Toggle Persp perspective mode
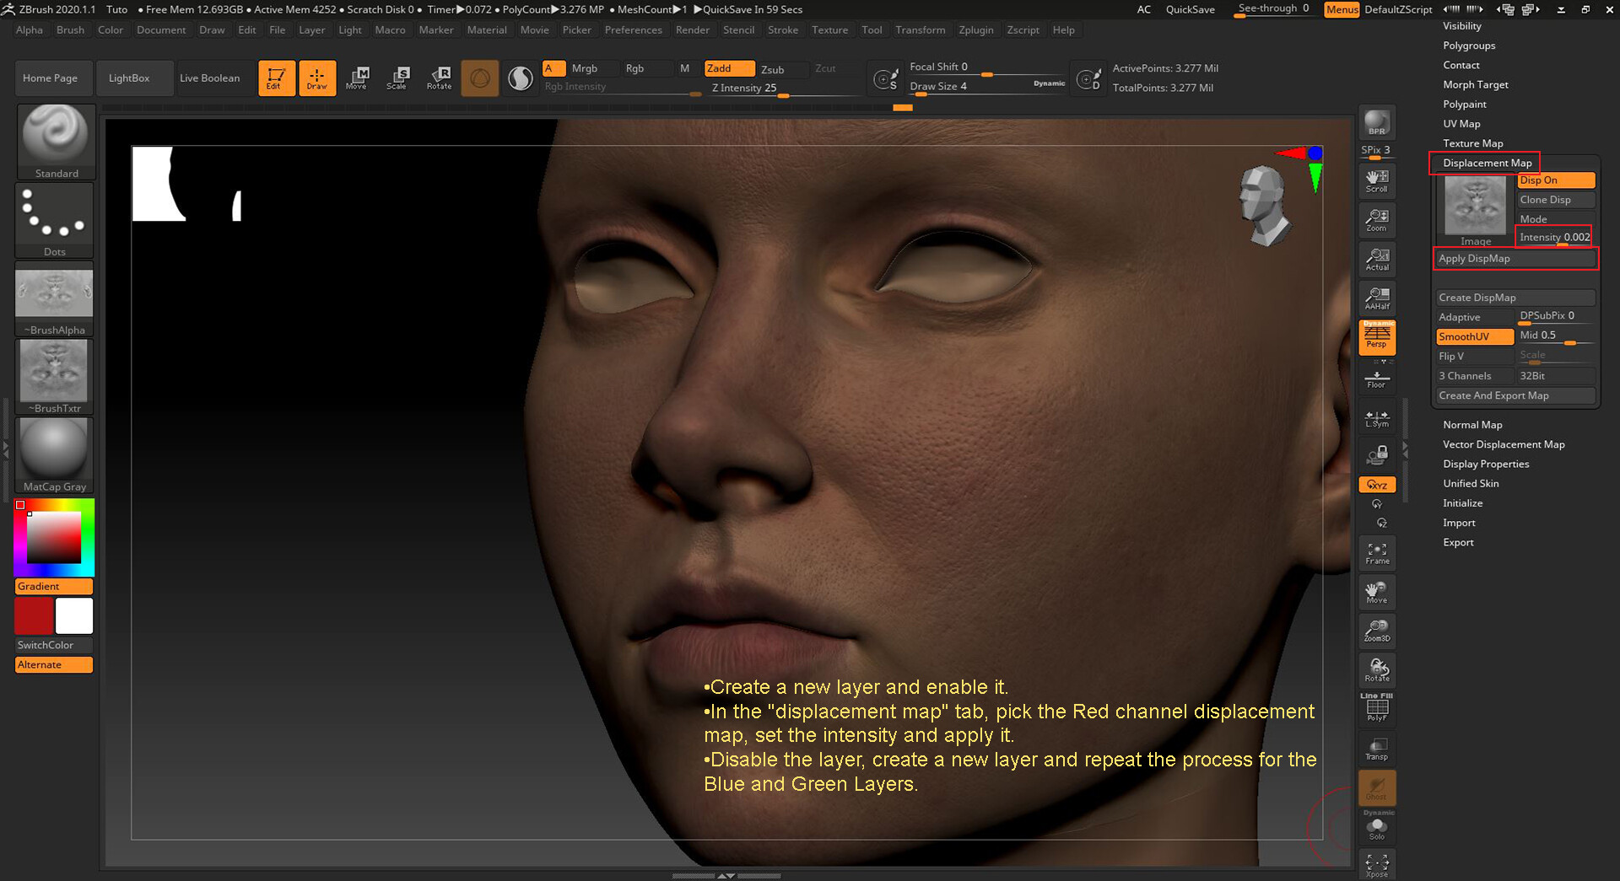This screenshot has width=1620, height=881. point(1376,337)
